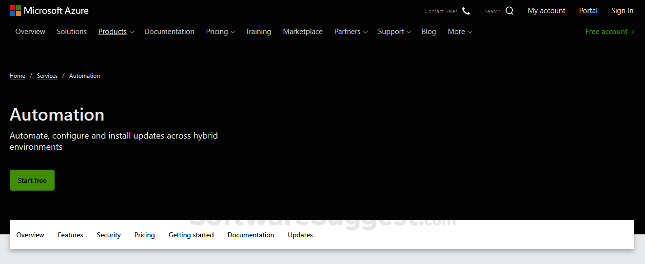Open the More dropdown menu
Screen dimensions: 645x264
[x=460, y=32]
